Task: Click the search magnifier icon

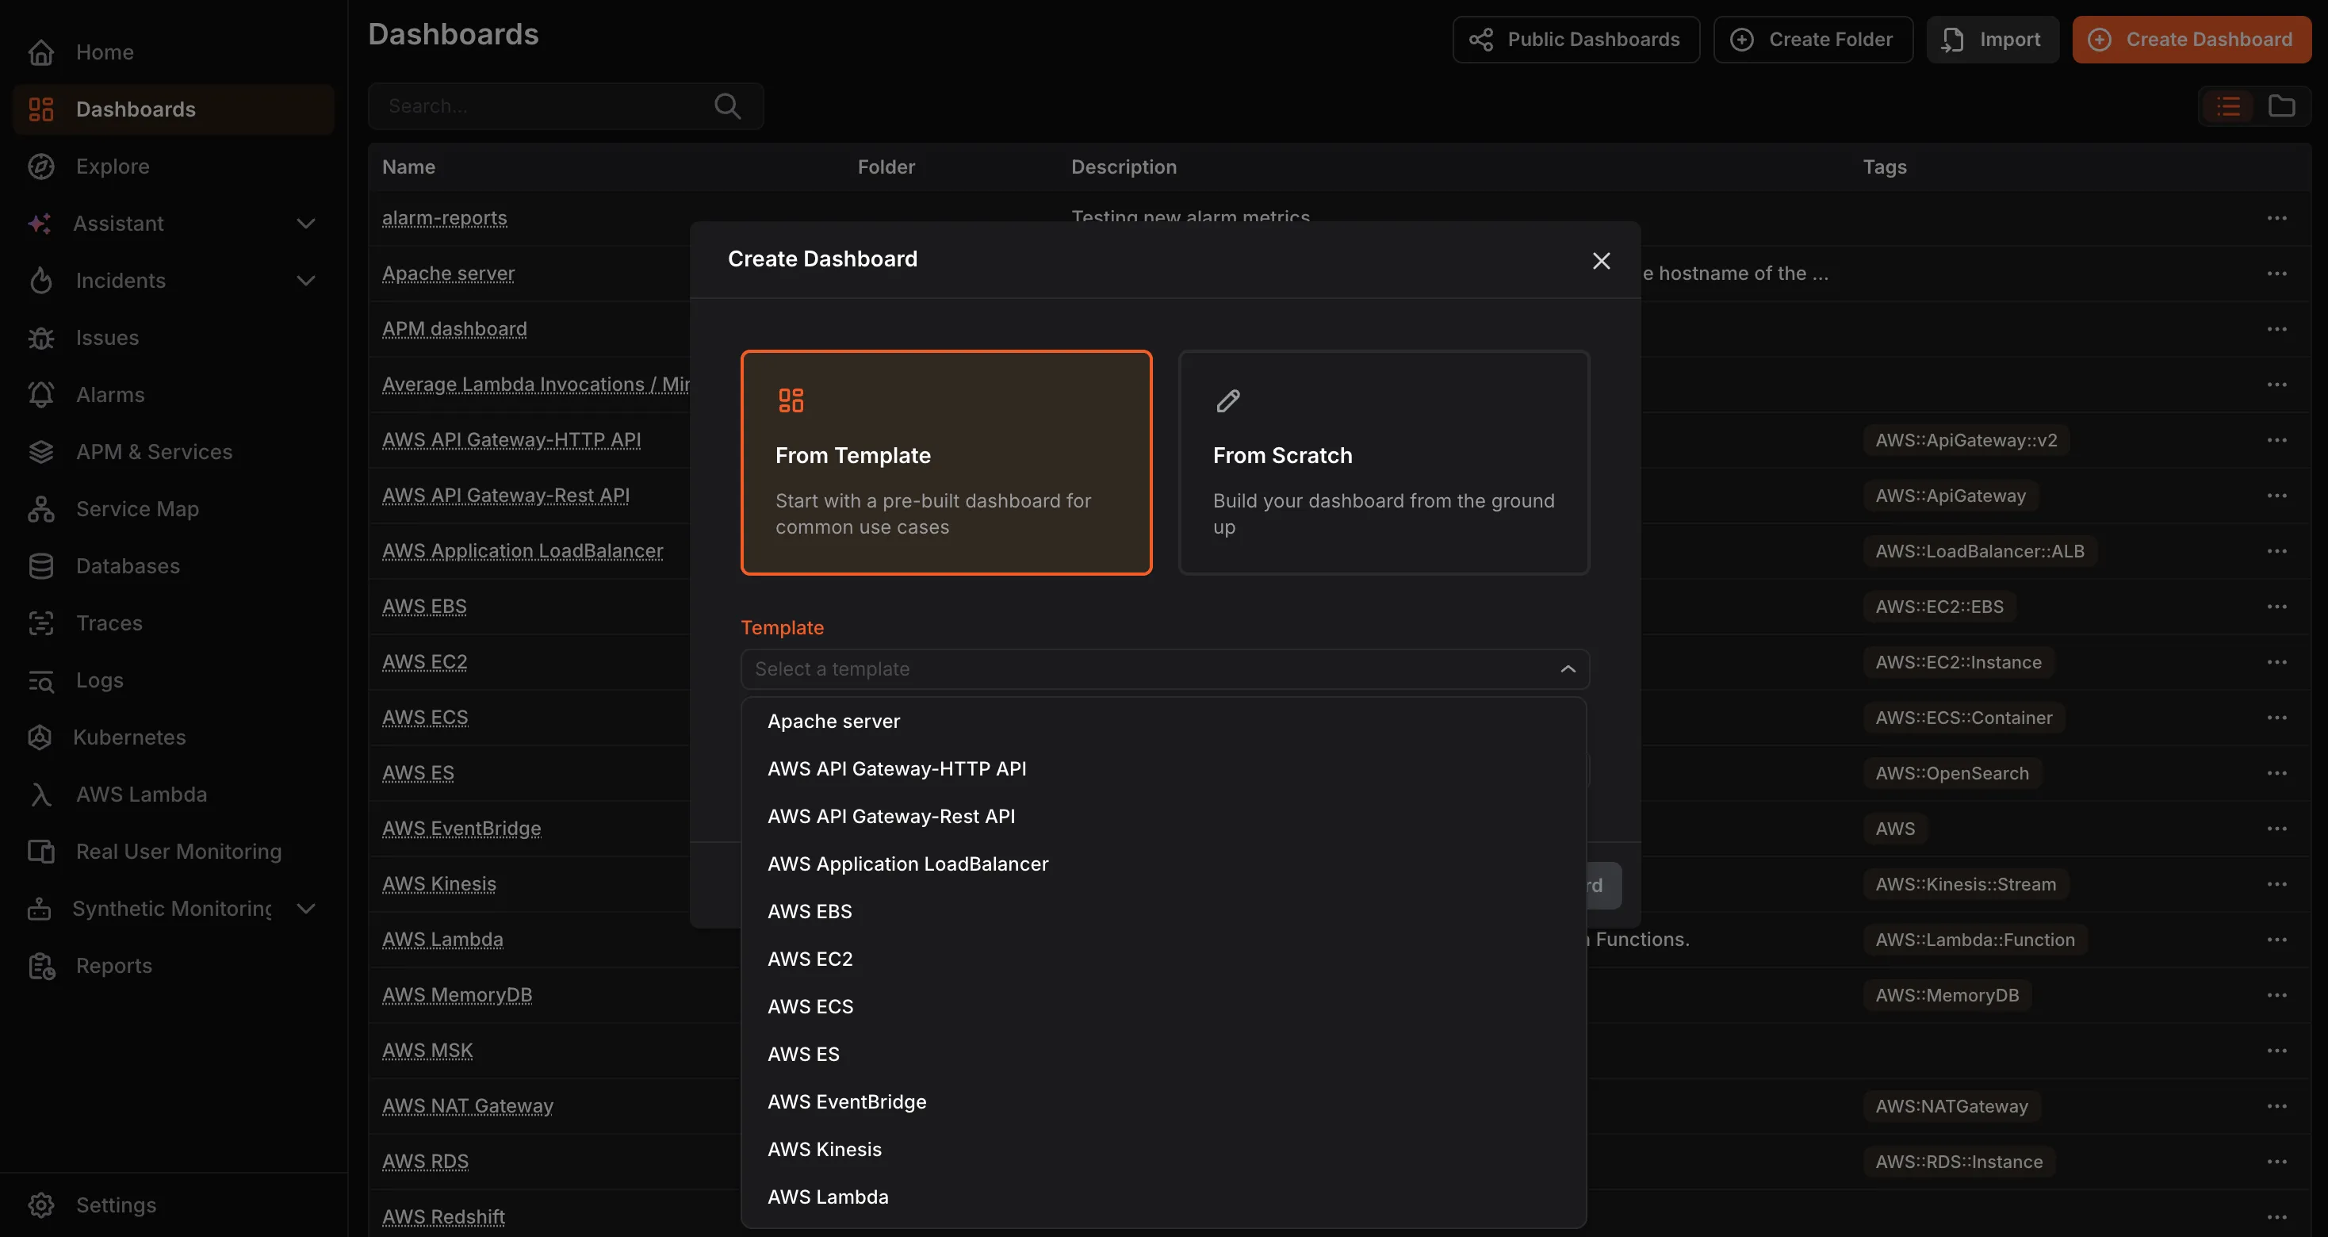Action: [x=728, y=106]
